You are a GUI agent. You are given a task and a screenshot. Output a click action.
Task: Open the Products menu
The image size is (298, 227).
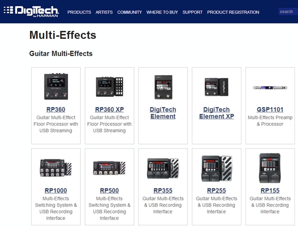click(79, 12)
